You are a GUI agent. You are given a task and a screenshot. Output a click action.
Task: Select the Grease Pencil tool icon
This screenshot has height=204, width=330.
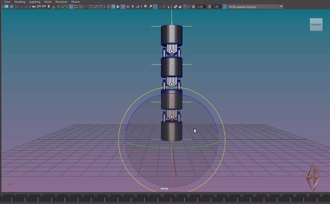click(63, 7)
